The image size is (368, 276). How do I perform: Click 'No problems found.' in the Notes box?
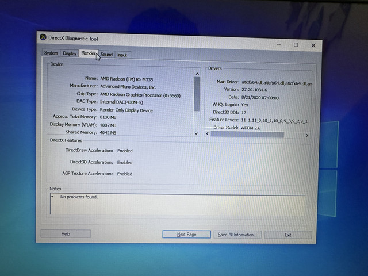pos(79,197)
